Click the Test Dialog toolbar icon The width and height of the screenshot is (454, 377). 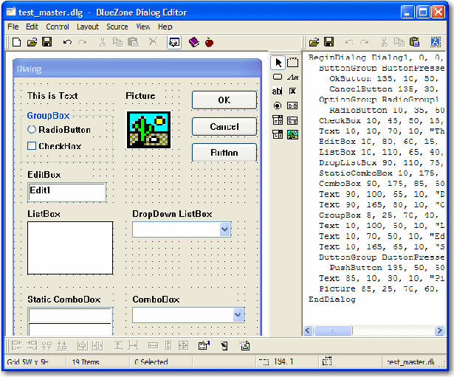point(174,43)
